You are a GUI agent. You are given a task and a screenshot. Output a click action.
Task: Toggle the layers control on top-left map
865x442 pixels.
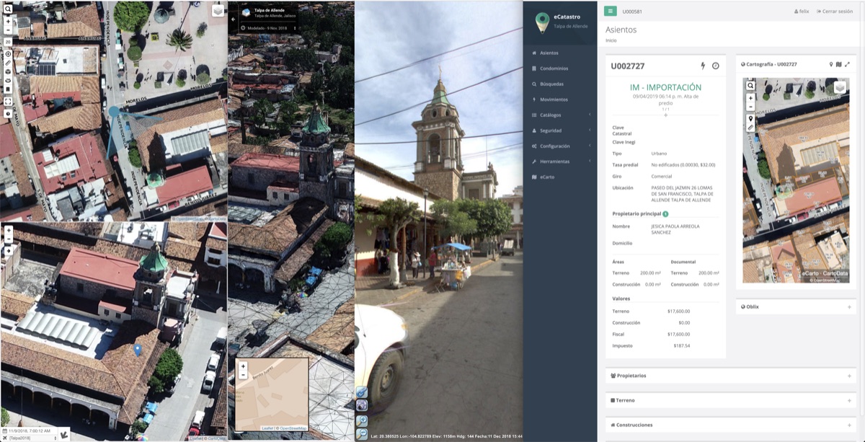[218, 11]
